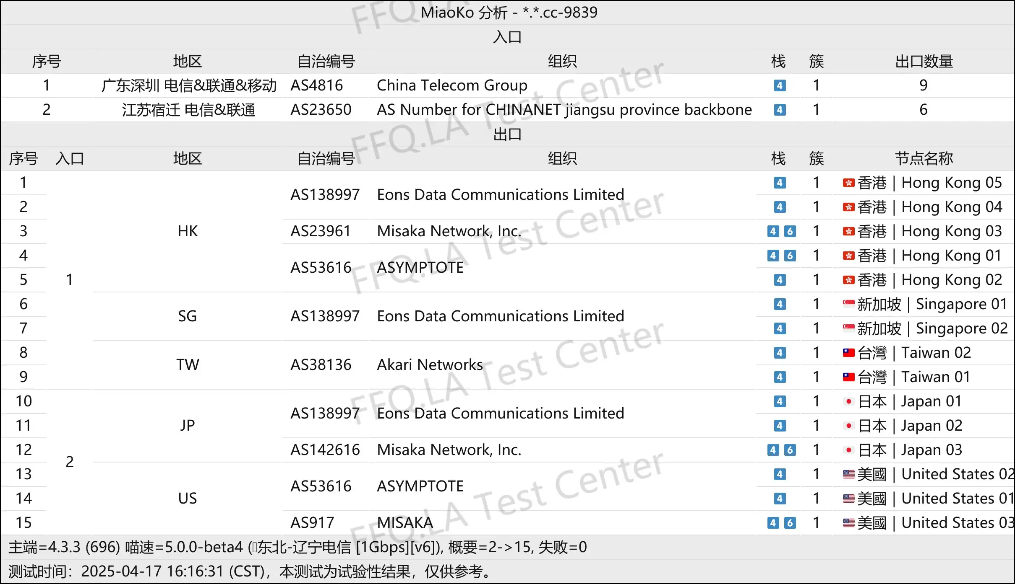Screen dimensions: 1015x584
Task: Select the AS142616 Misaka Network entry
Action: [x=325, y=450]
